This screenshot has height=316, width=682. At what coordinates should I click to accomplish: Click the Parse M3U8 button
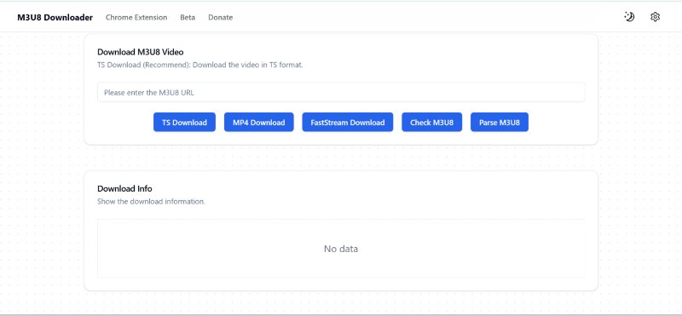tap(500, 122)
